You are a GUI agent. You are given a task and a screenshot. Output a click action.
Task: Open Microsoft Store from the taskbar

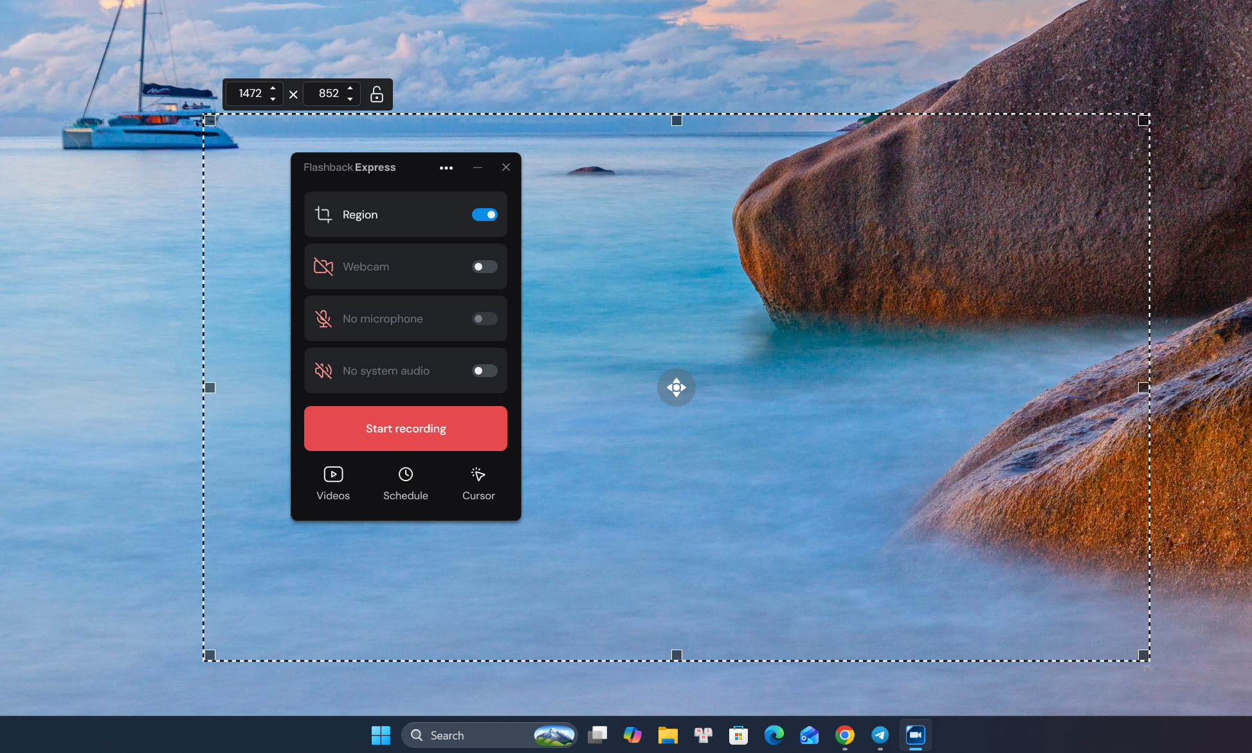pos(738,735)
